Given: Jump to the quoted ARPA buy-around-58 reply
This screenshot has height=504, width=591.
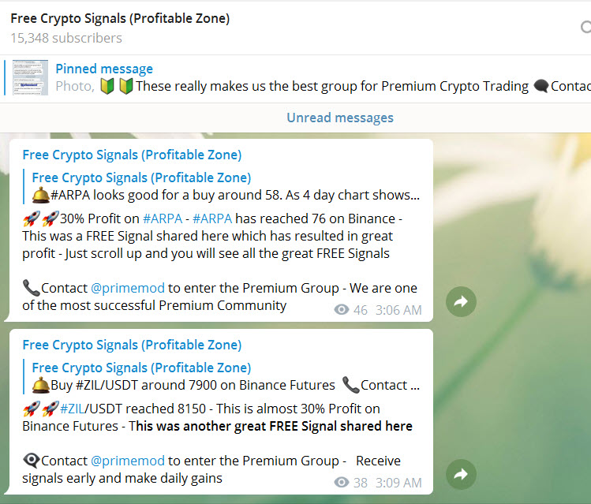Looking at the screenshot, I should tap(225, 195).
